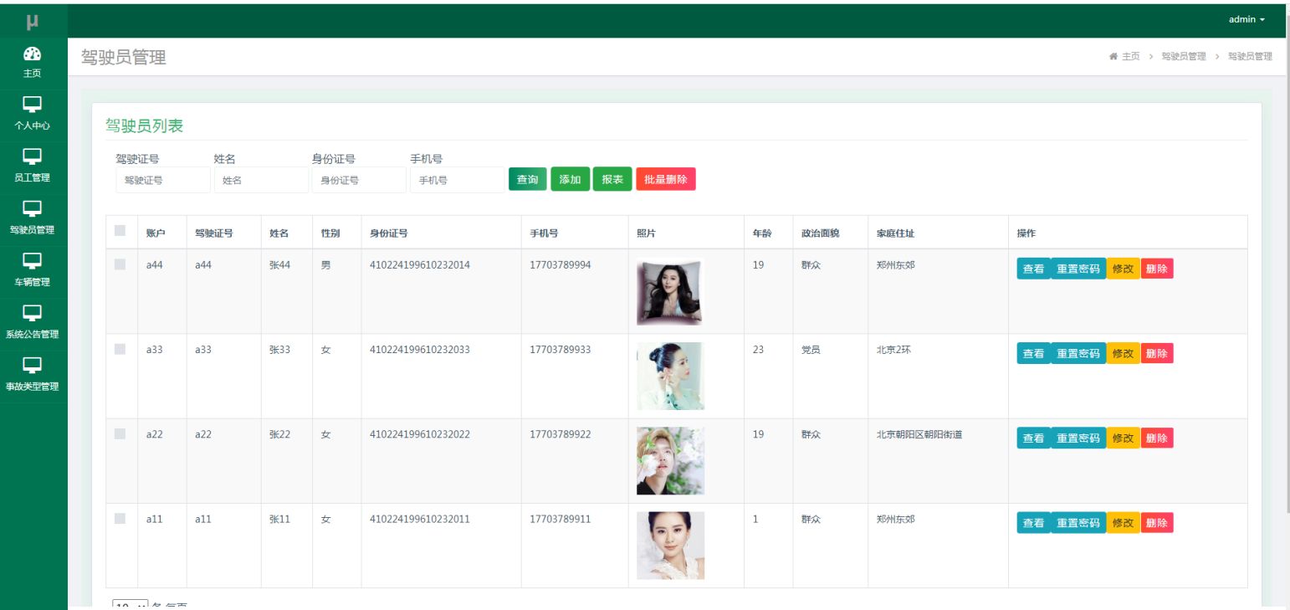The height and width of the screenshot is (610, 1290).
Task: Click 重置密码 for driver 张22
Action: (1078, 438)
